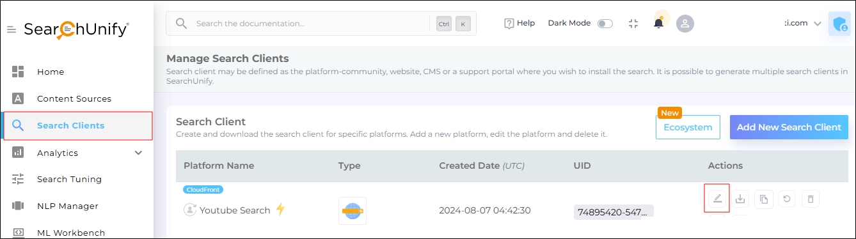Collapse sidebar using the hamburger menu icon
This screenshot has height=239, width=856.
(12, 29)
